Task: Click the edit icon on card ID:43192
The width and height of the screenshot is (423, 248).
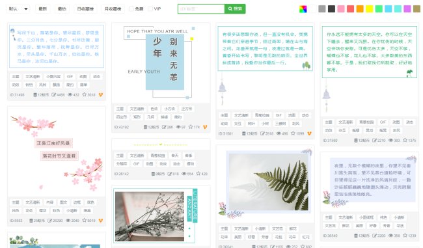Action: pos(164,127)
